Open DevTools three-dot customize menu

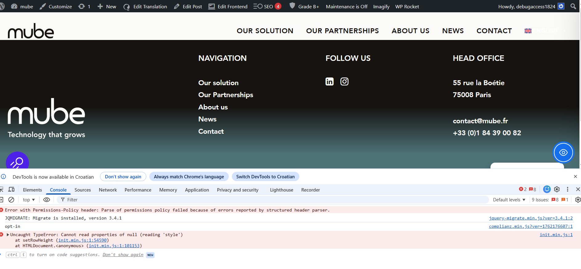[567, 189]
